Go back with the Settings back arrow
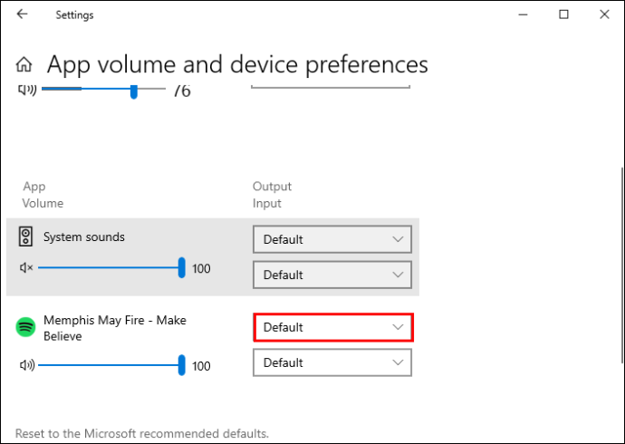 [22, 14]
